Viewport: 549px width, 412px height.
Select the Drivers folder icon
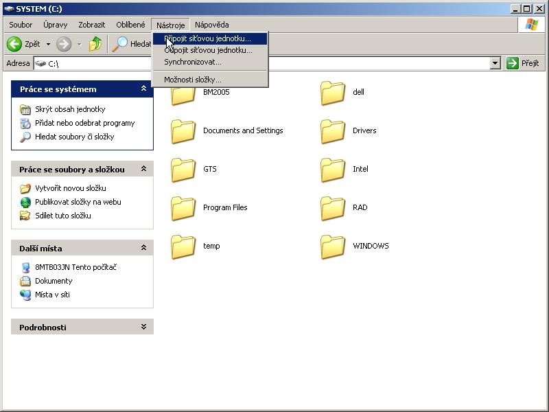click(x=333, y=131)
